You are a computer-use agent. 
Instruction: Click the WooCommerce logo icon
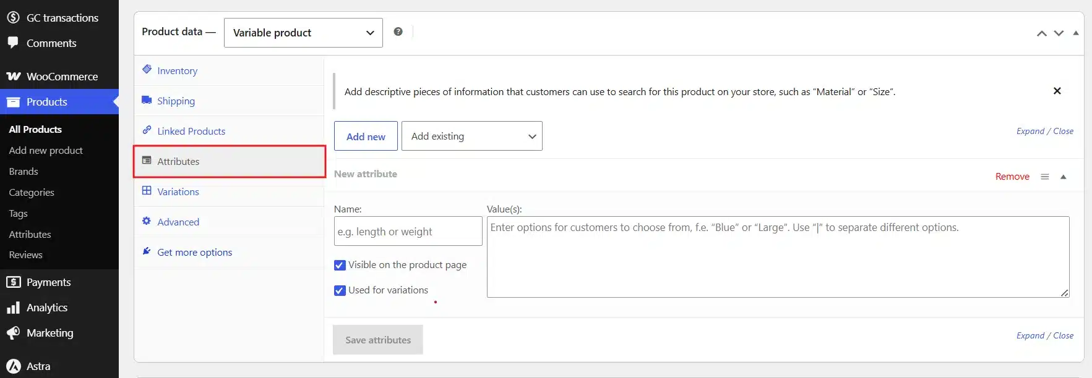[13, 77]
